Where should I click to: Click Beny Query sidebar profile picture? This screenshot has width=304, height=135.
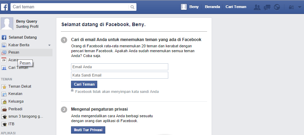7,24
